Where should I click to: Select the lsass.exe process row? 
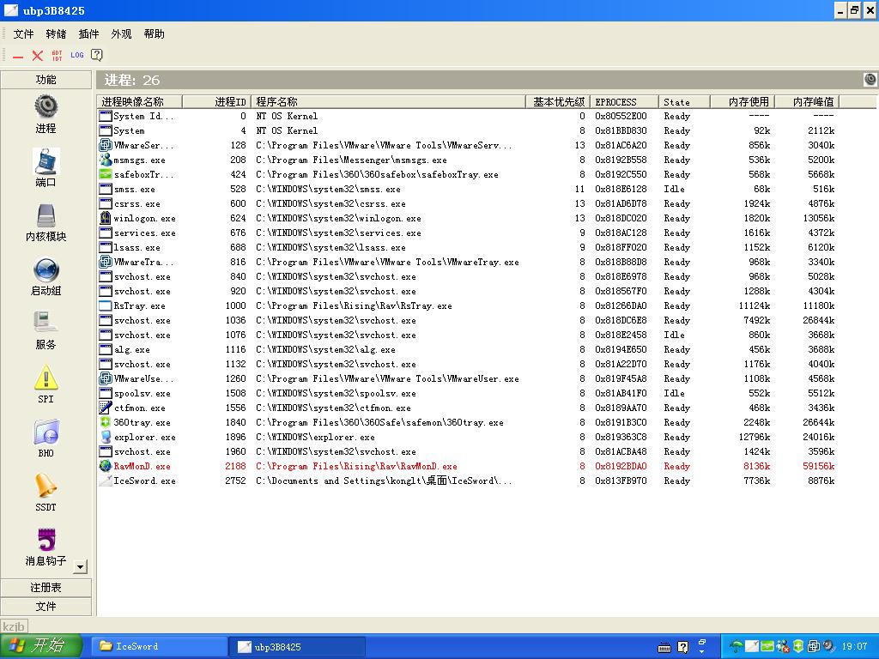coord(468,247)
